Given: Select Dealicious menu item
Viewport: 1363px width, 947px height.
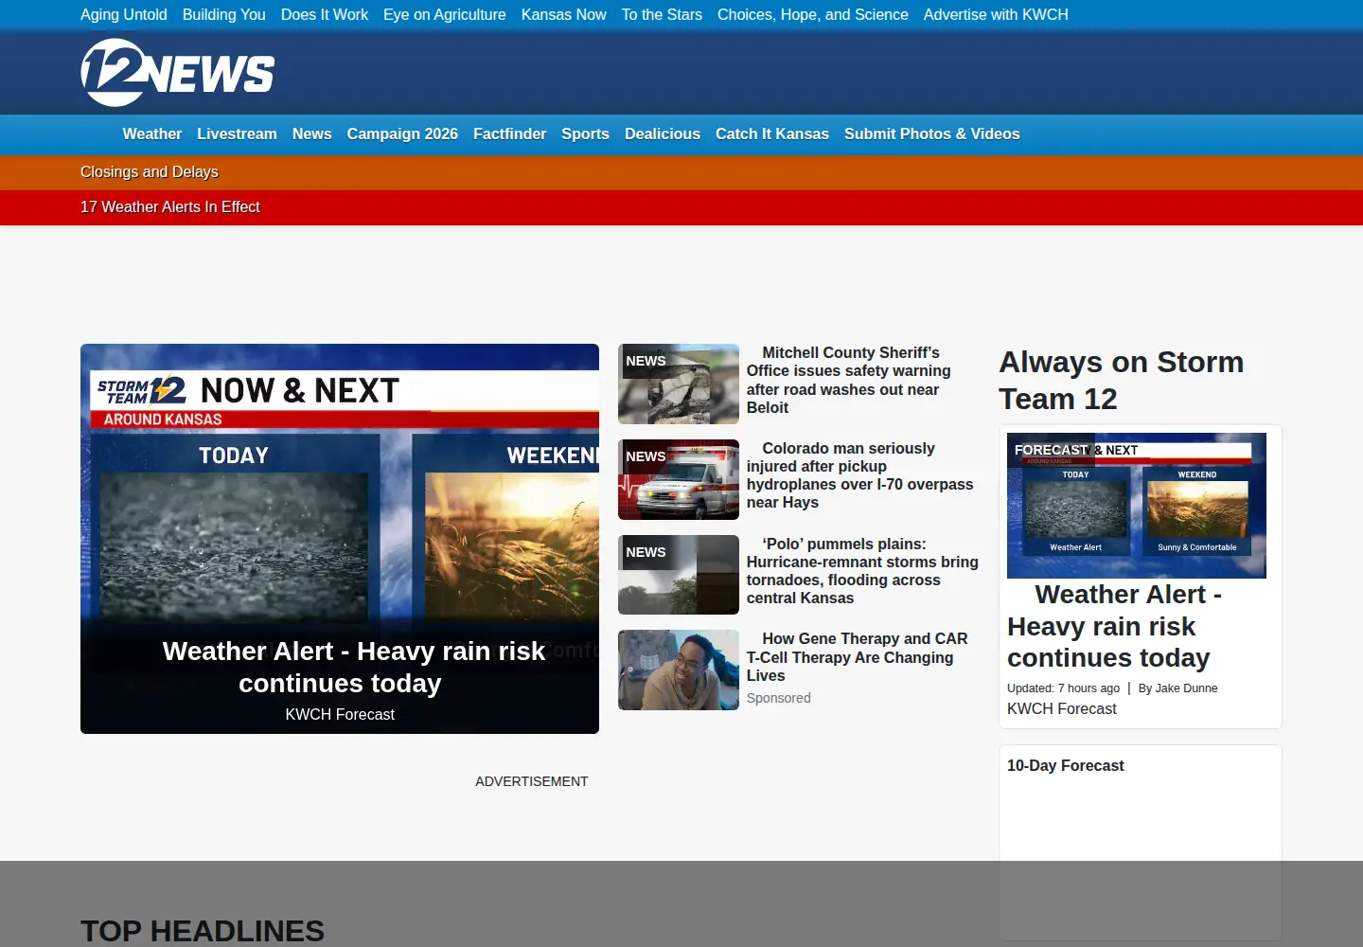Looking at the screenshot, I should click(663, 134).
